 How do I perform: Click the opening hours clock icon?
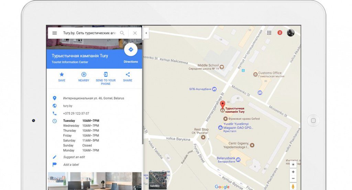[55, 121]
